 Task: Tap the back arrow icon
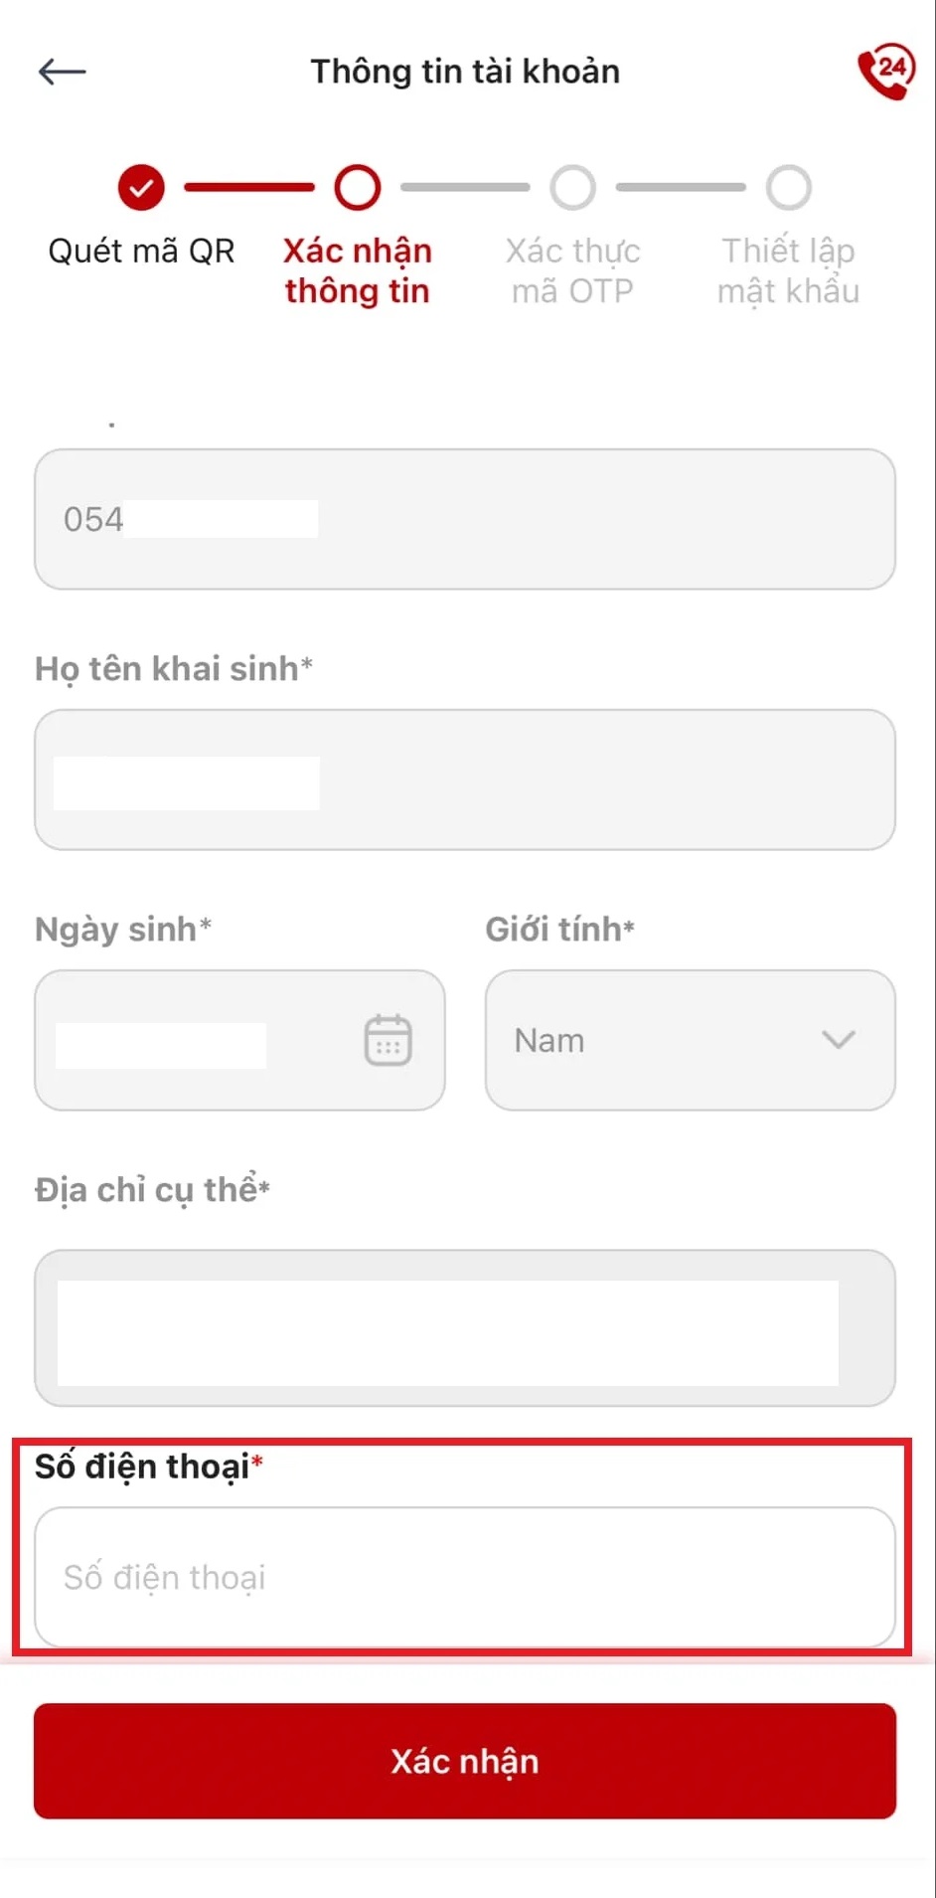click(62, 72)
